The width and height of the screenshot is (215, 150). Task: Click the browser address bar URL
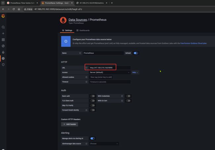point(58,9)
